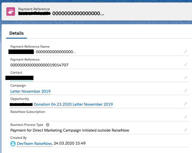192x153 pixels.
Task: Edit the Opportunity field pencil icon
Action: click(x=185, y=104)
